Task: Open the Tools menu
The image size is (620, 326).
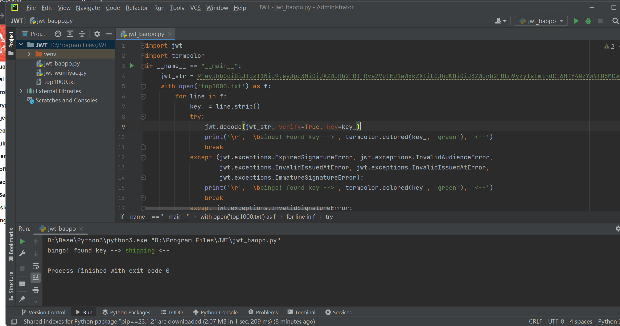Action: pos(177,8)
